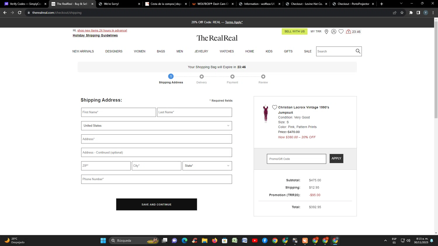
Task: Open Task View from the taskbar
Action: pos(165,240)
